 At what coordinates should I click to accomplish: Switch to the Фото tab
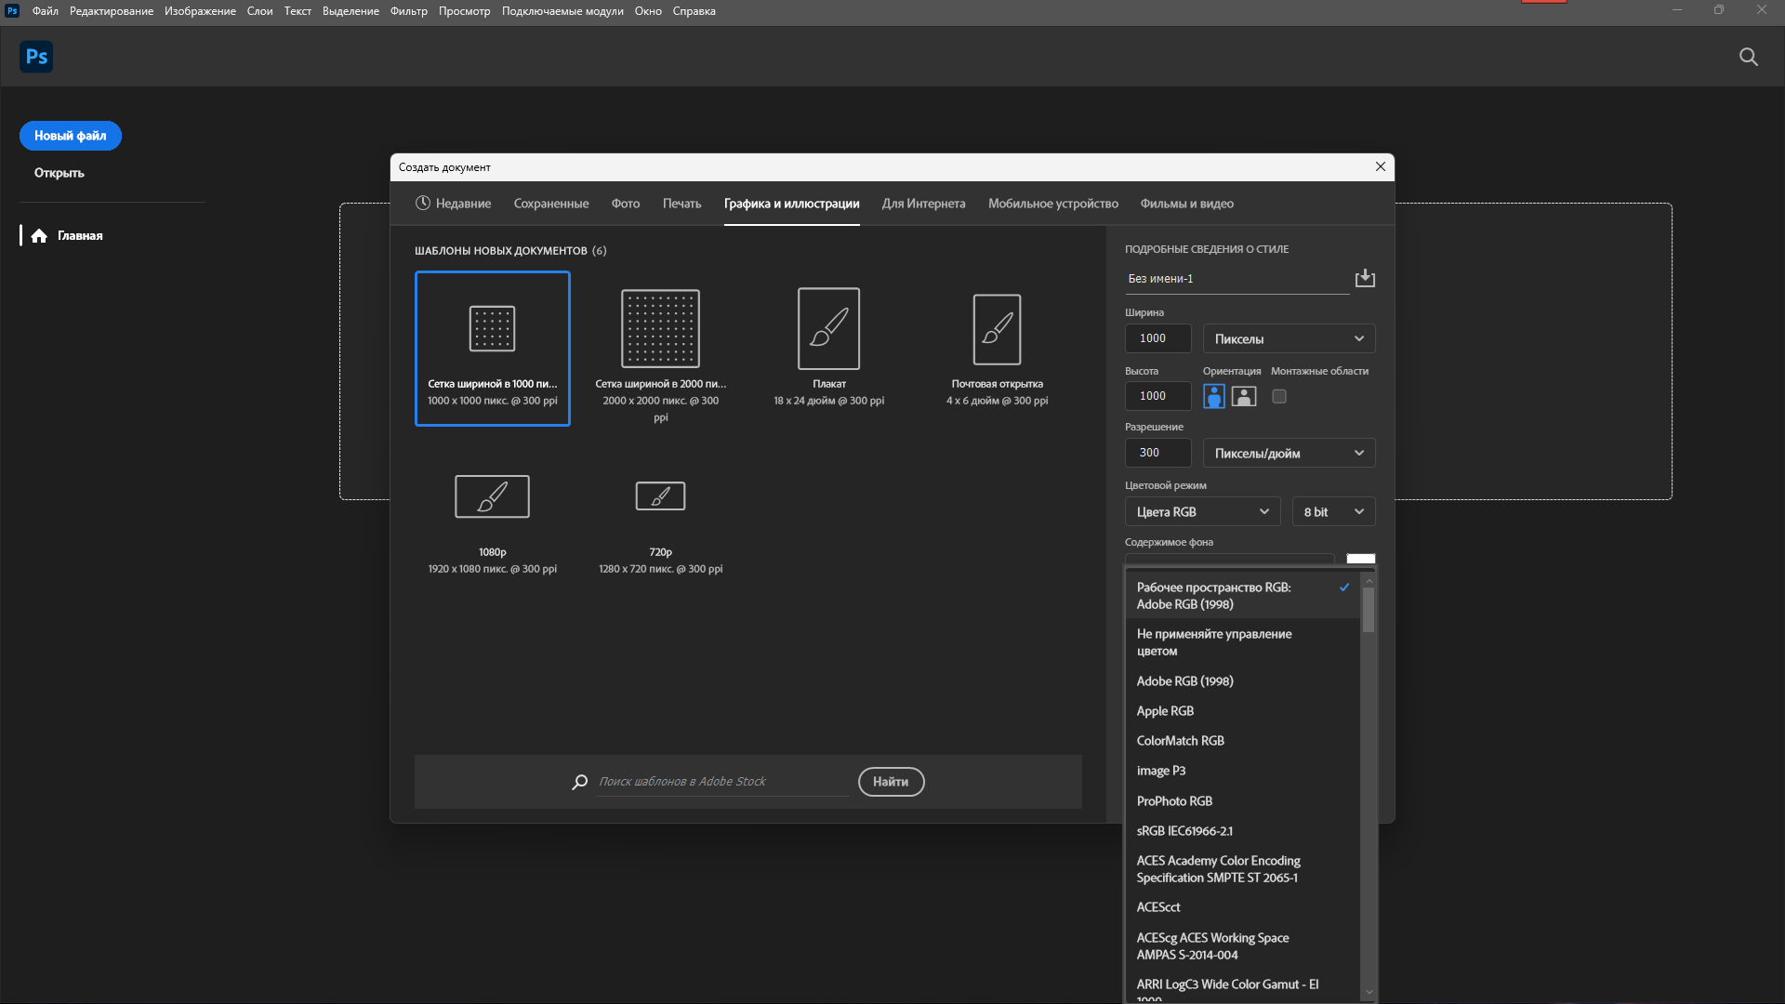pos(626,204)
